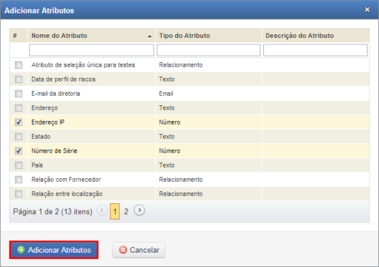Close the Adicionar Atributos dialog
379x267 pixels.
point(367,9)
